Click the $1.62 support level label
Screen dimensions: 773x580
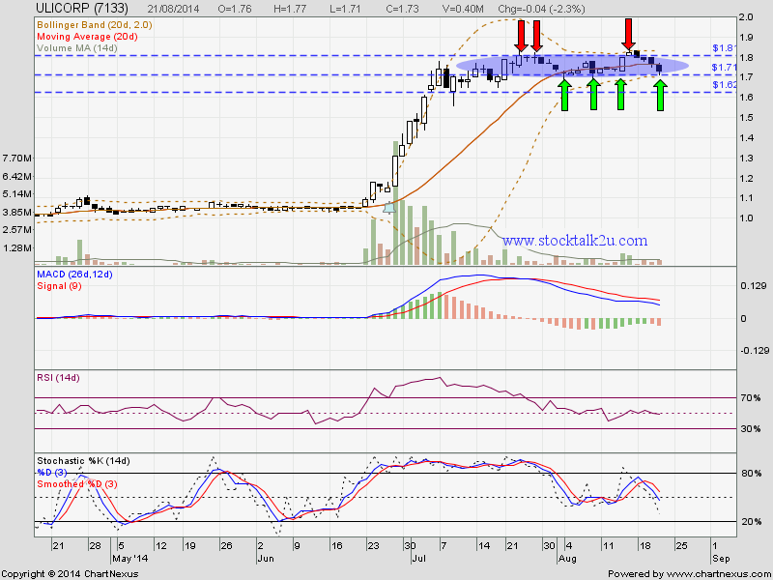(724, 85)
